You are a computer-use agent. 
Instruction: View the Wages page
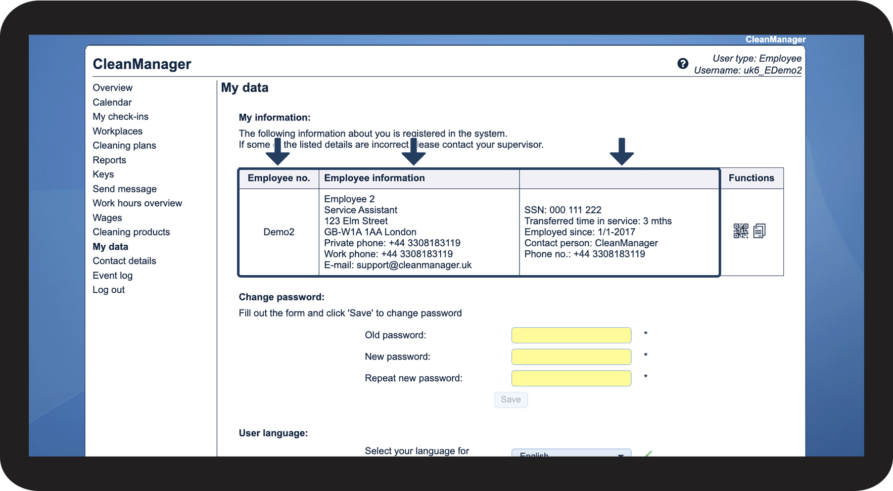tap(108, 218)
